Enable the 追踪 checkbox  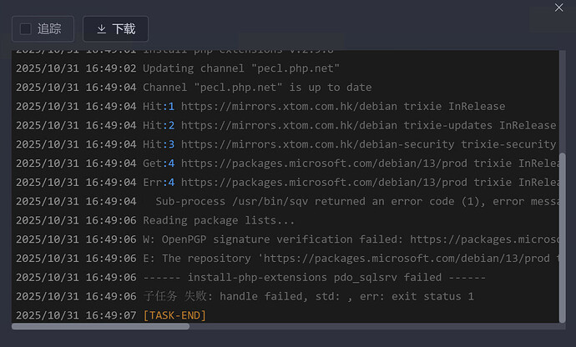pos(26,28)
